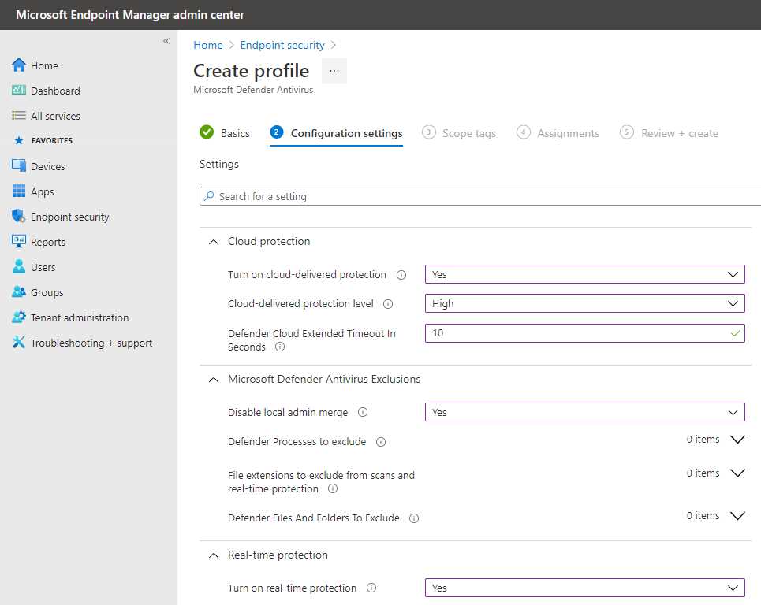
Task: Change the Cloud-delivered protection level dropdown
Action: pos(584,303)
